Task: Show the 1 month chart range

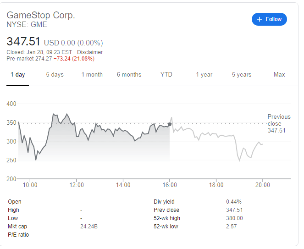Action: [x=92, y=75]
